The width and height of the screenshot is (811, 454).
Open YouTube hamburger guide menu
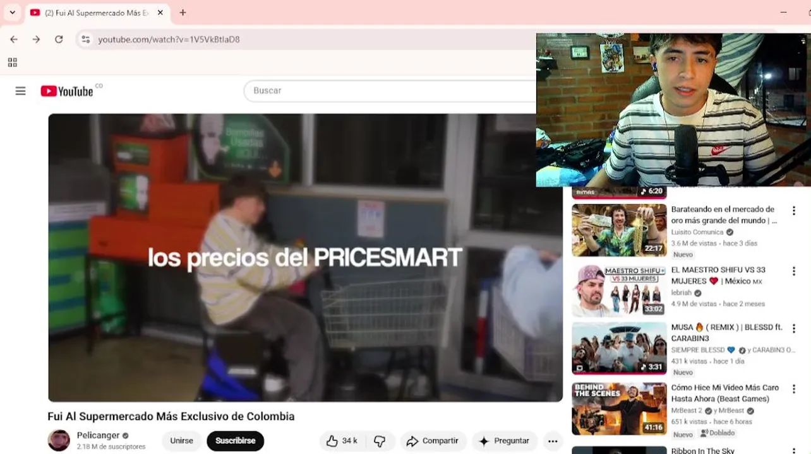point(20,91)
